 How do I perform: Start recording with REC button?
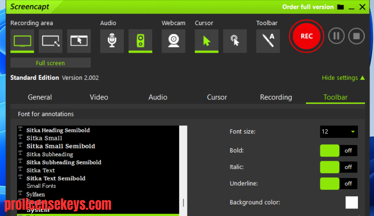click(306, 36)
